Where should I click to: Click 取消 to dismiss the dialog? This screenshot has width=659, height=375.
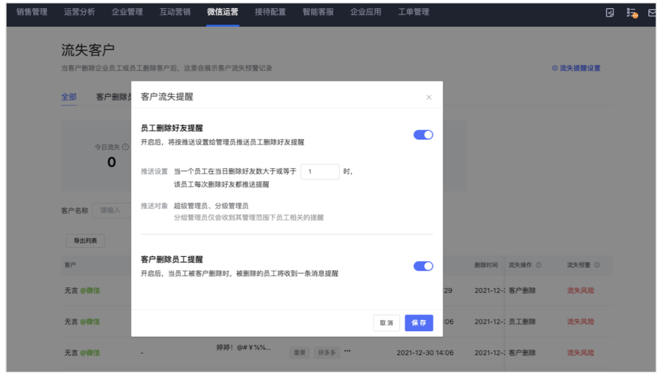(x=387, y=323)
